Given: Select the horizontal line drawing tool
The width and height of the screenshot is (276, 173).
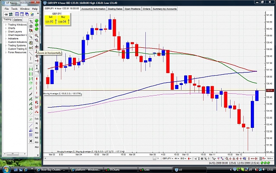Looking at the screenshot, I should pos(31,63).
